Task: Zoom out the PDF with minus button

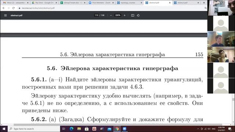Action: click(x=111, y=15)
